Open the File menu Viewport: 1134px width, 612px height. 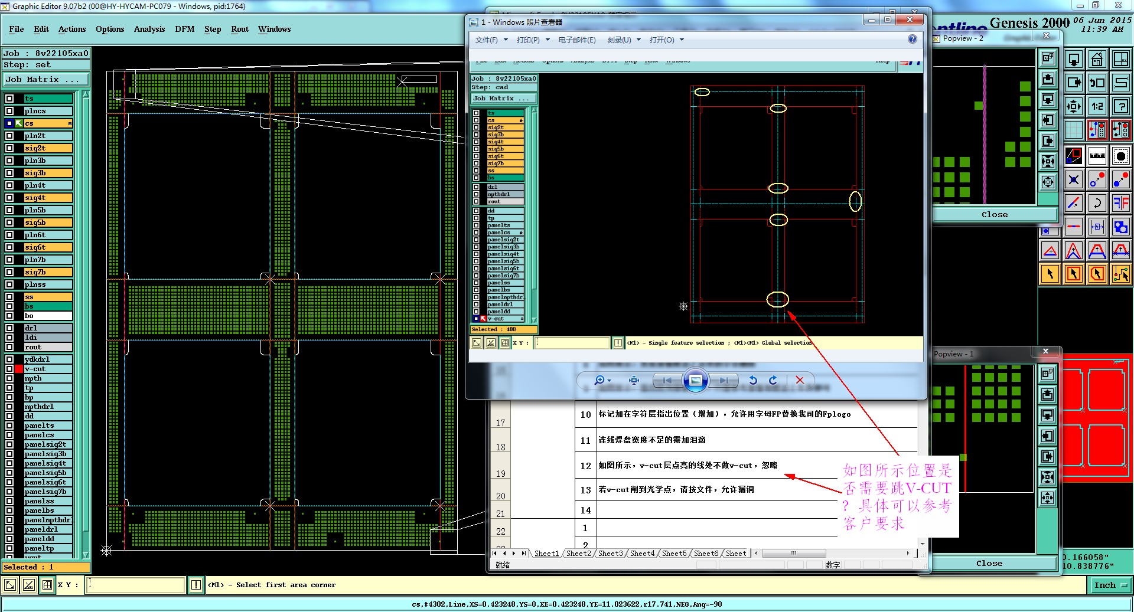tap(17, 29)
